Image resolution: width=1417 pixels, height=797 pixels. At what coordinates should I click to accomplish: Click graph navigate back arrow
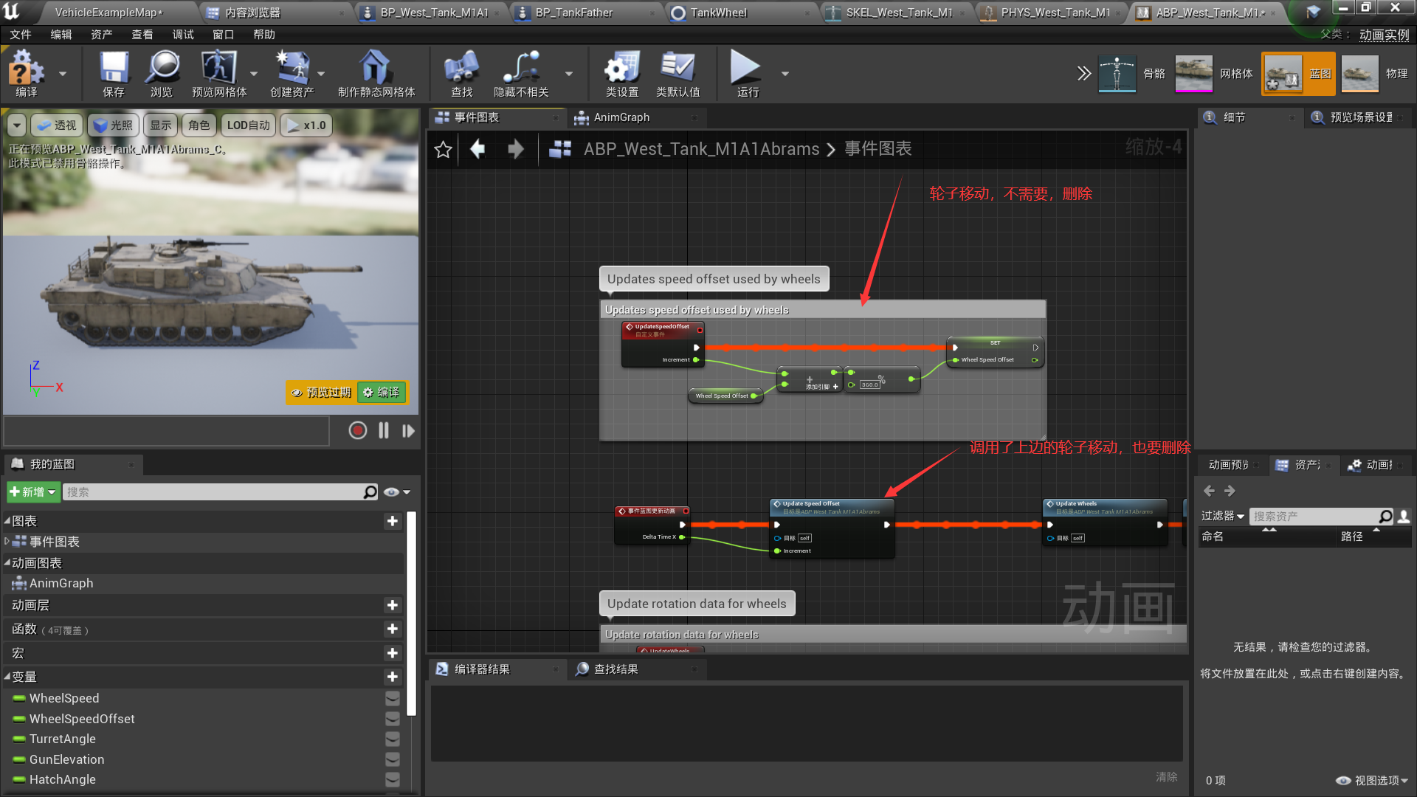point(477,150)
